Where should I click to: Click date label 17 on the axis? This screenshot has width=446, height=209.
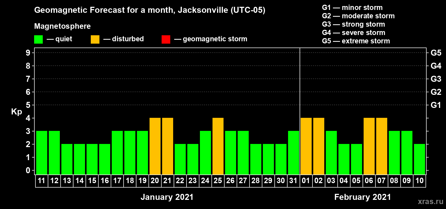tap(117, 181)
